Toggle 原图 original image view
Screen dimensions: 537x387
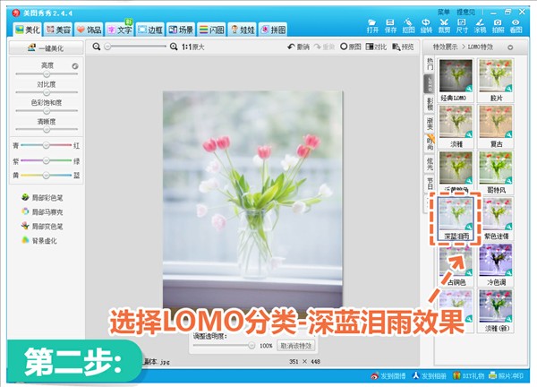tap(351, 47)
